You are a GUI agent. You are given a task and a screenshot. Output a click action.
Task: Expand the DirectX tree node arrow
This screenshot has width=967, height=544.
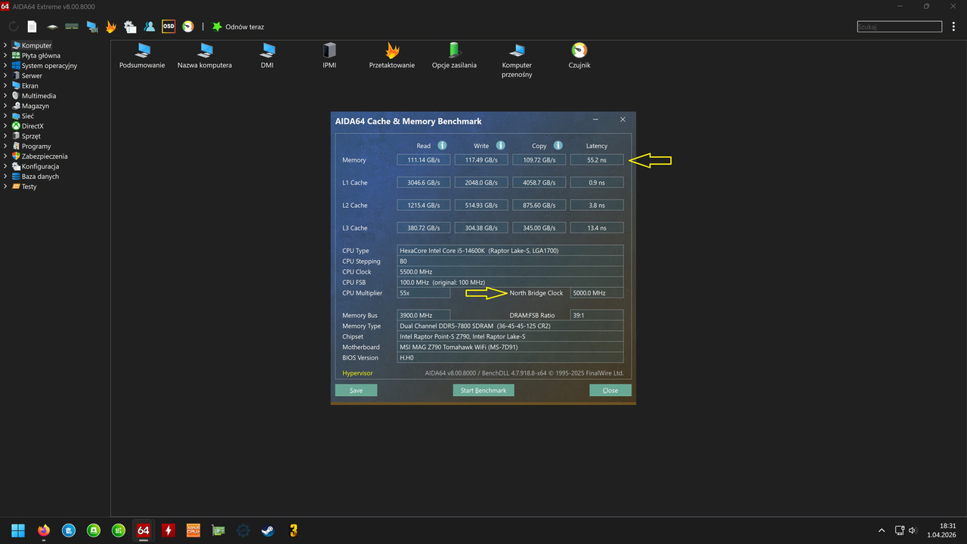(x=5, y=126)
